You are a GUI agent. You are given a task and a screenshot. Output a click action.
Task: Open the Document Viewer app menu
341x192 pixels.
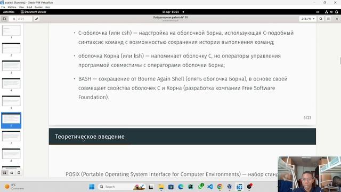[33, 12]
